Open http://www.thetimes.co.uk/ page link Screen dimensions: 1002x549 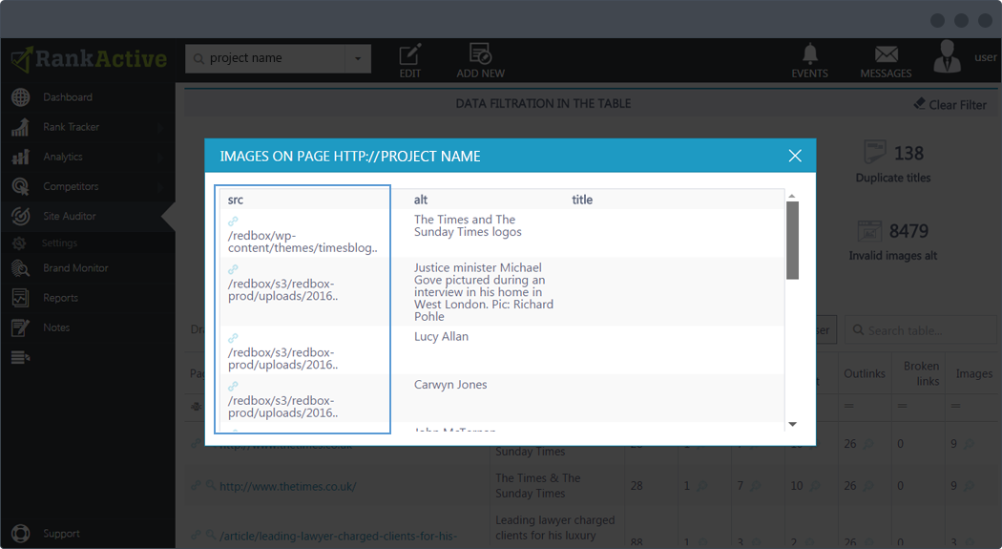[x=288, y=486]
